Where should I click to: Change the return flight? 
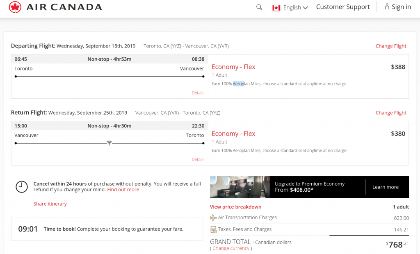coord(391,113)
